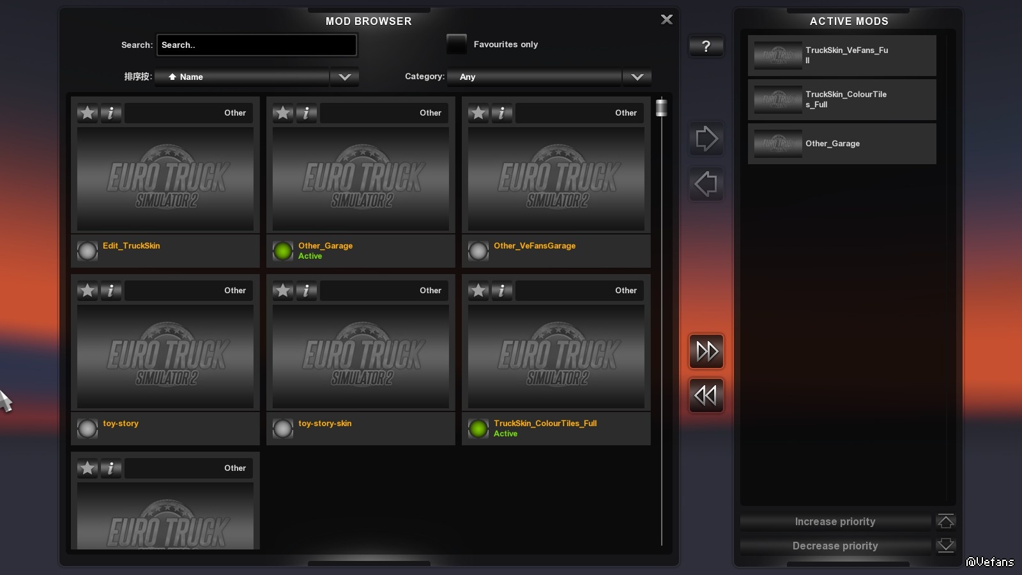This screenshot has height=575, width=1022.
Task: Click the increase priority up-arrow icon
Action: coord(946,521)
